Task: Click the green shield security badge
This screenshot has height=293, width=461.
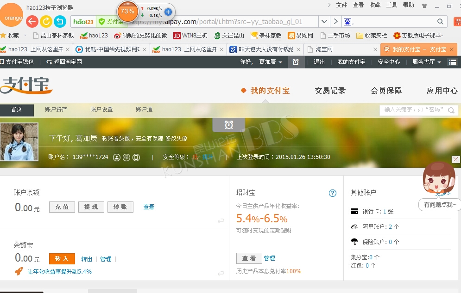Action: click(x=102, y=22)
